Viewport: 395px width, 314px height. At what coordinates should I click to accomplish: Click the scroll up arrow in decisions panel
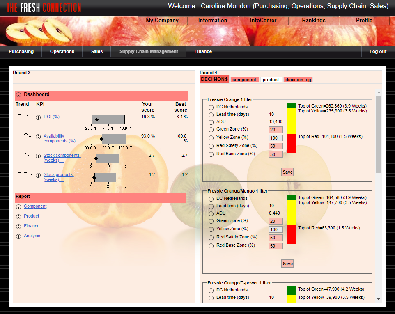pos(379,92)
